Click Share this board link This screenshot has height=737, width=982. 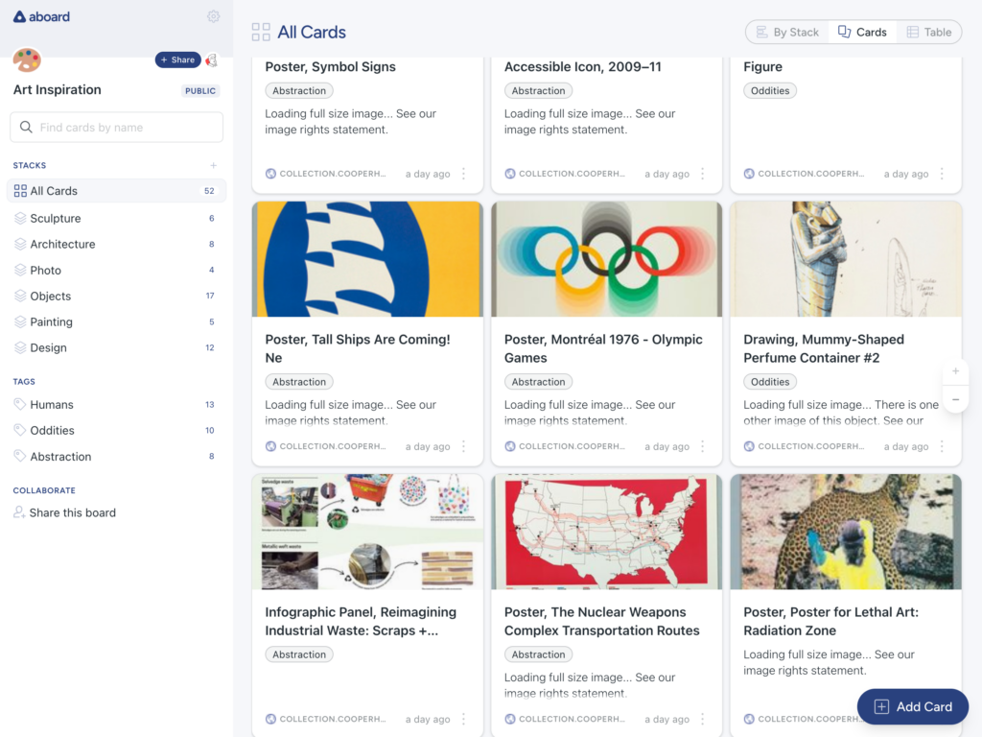click(x=64, y=512)
